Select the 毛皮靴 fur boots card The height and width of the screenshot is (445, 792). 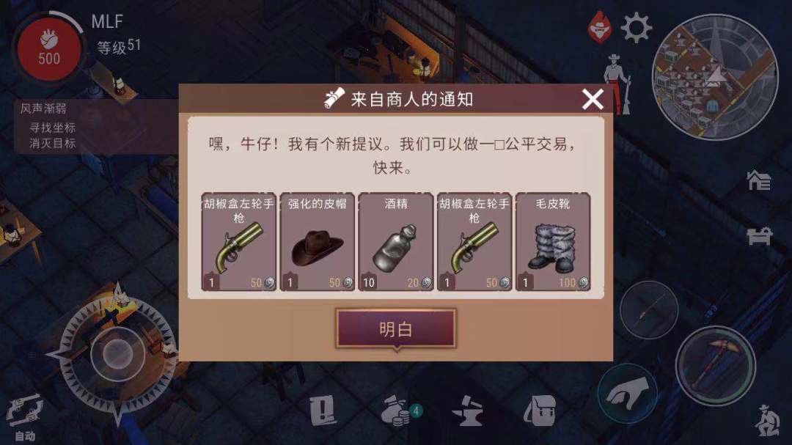pos(553,242)
